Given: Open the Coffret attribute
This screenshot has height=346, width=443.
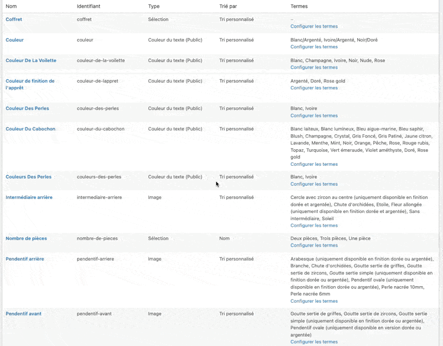Looking at the screenshot, I should tap(14, 19).
